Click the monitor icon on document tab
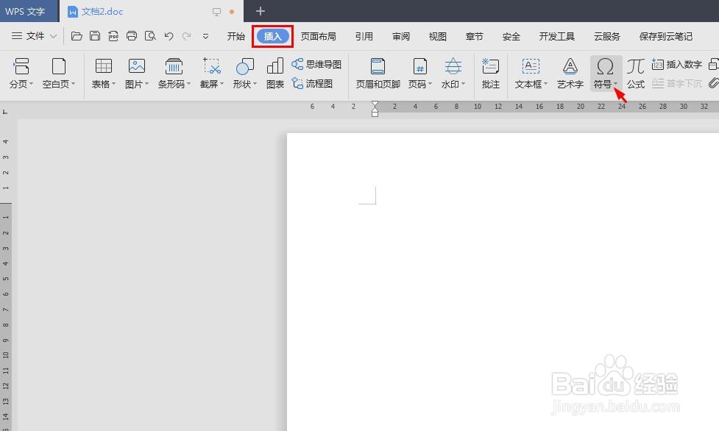Screen dimensions: 719x431 click(x=216, y=12)
